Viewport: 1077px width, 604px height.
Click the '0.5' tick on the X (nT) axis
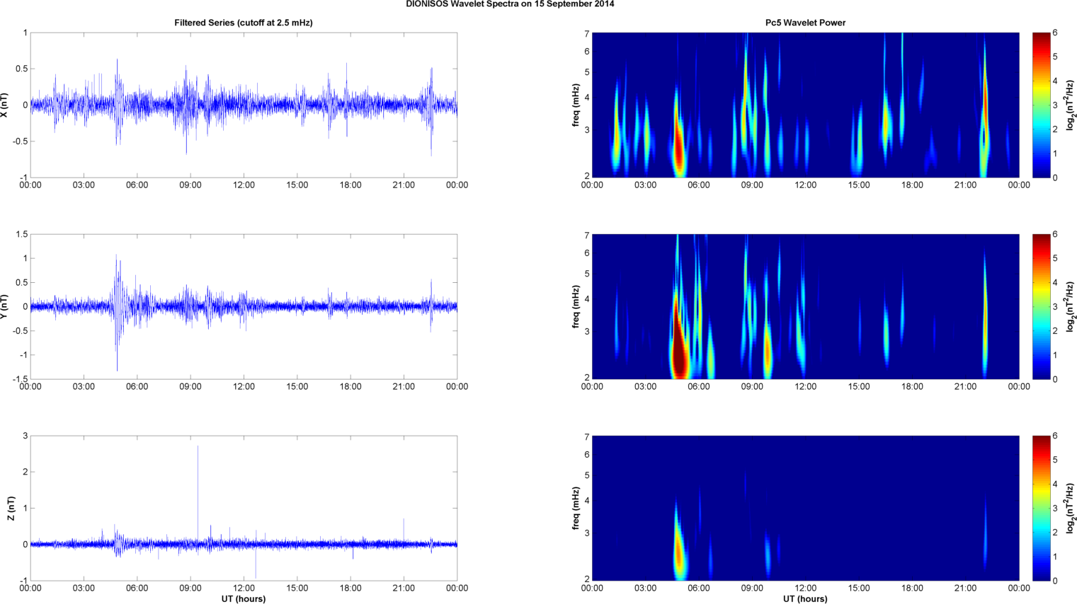tap(21, 69)
